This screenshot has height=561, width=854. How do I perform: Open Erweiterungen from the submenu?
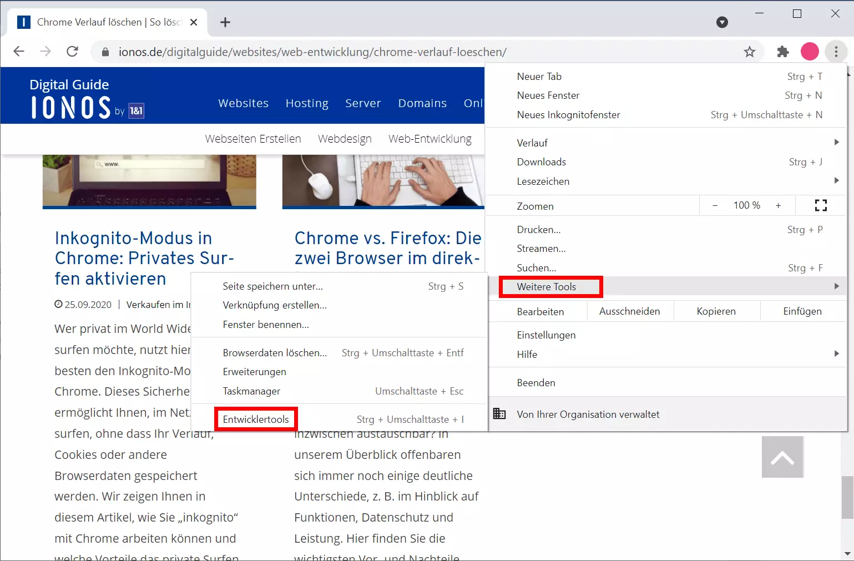[x=339, y=372]
